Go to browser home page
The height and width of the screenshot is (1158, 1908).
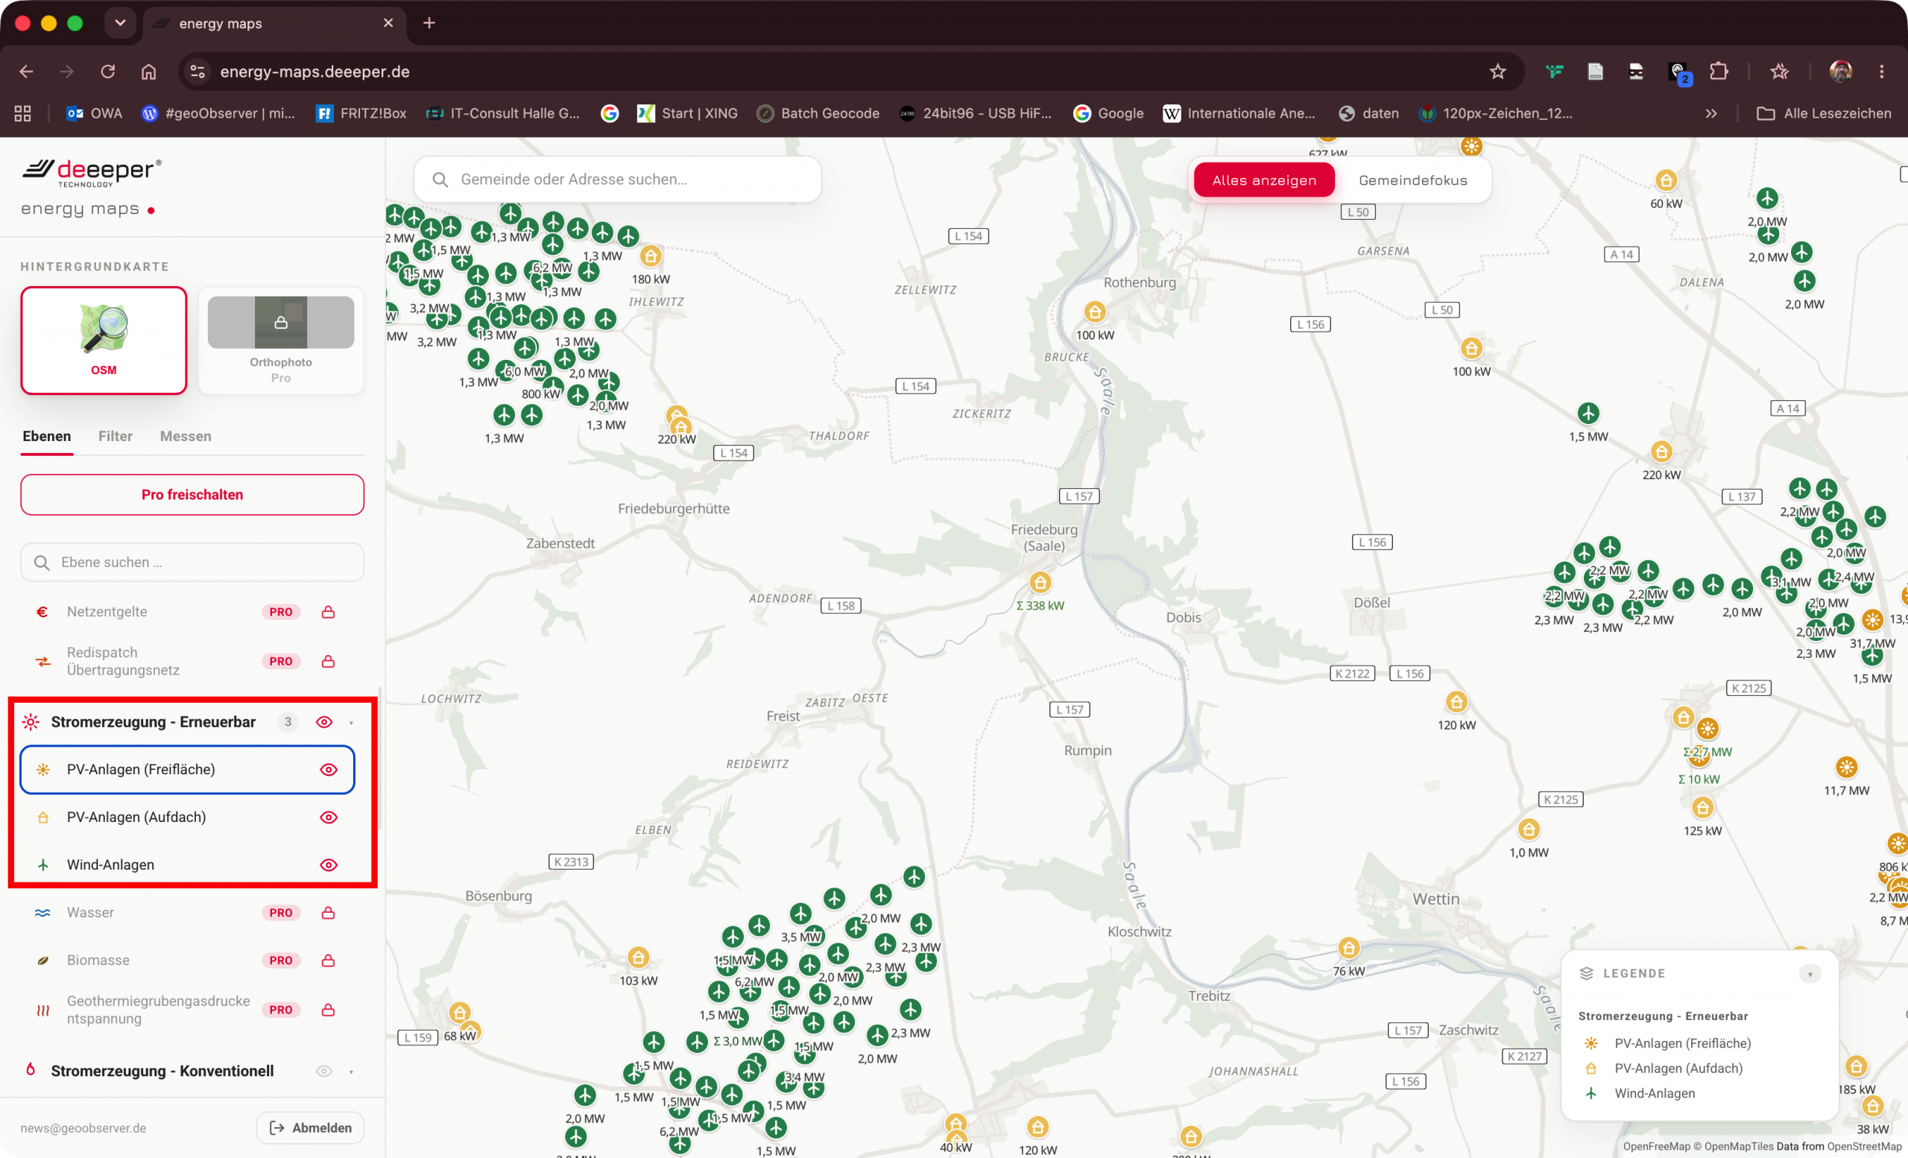pos(148,72)
